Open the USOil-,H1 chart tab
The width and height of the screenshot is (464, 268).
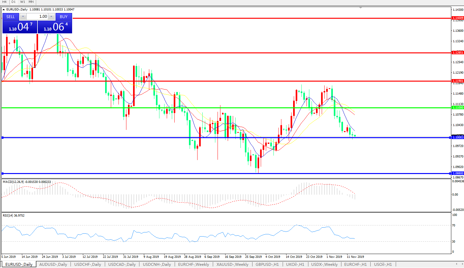point(383,264)
